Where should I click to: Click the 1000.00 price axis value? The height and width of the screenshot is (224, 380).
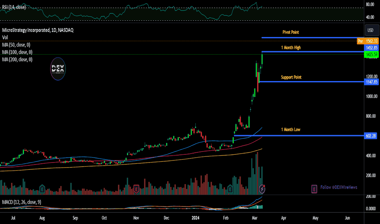coord(371,96)
